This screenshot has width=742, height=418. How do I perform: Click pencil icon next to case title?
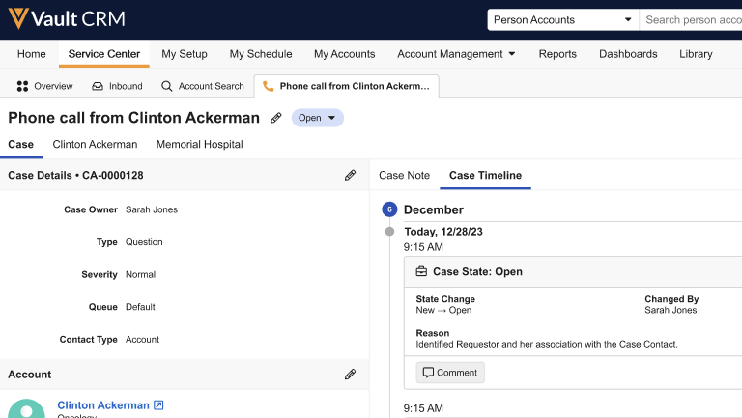pyautogui.click(x=276, y=118)
